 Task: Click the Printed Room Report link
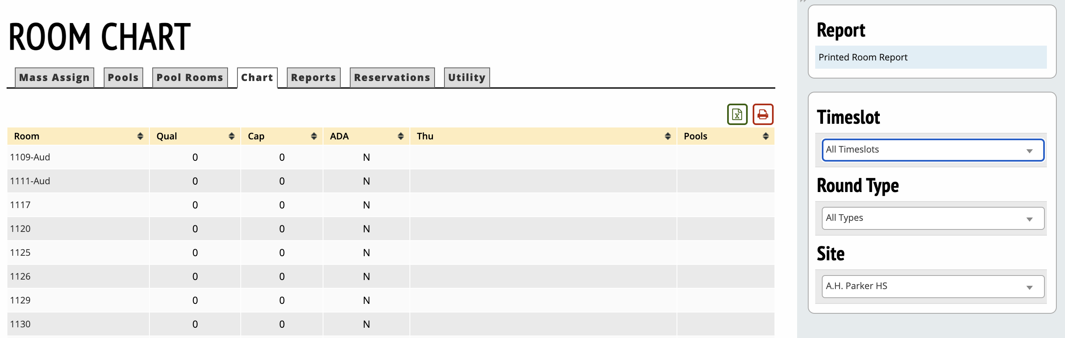point(863,58)
